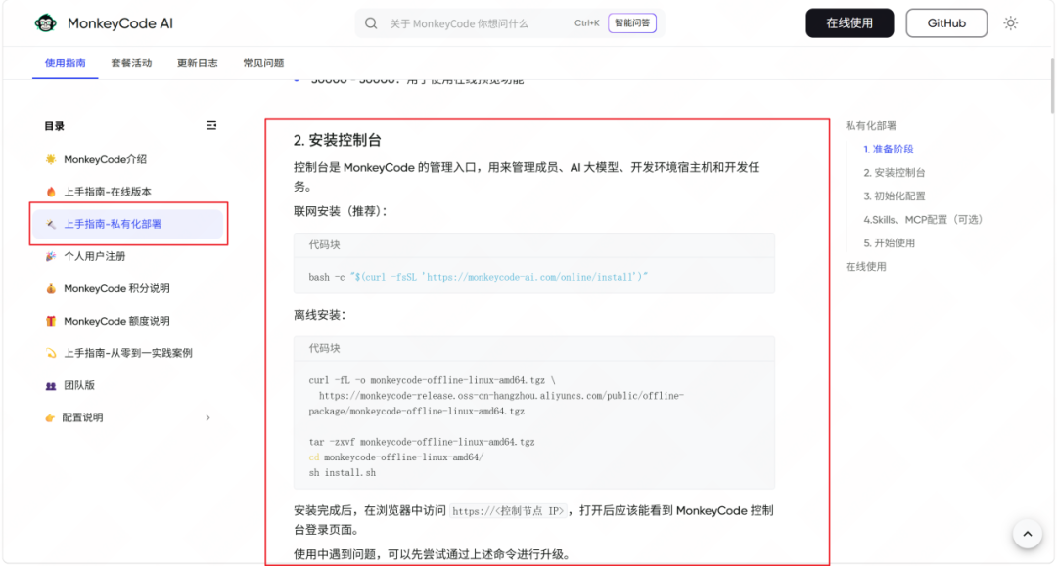
Task: Click the hammer icon beside 上手指南-私有化部署
Action: [x=51, y=224]
